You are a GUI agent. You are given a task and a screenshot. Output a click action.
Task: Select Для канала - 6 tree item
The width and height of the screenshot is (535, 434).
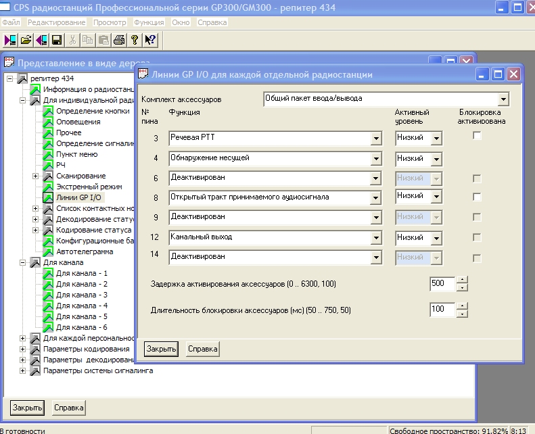point(82,327)
